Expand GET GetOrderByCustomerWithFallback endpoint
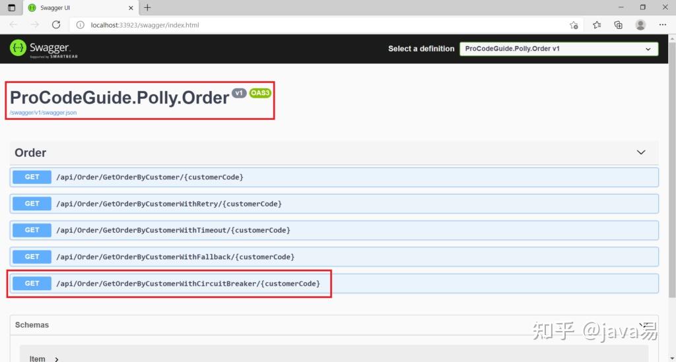676x362 pixels. point(334,257)
